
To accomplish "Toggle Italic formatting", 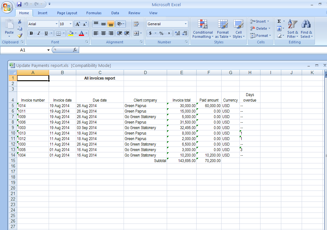I will coord(39,33).
